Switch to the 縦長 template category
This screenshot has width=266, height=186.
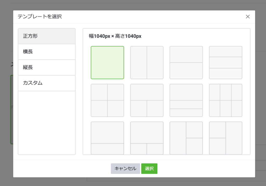46,68
